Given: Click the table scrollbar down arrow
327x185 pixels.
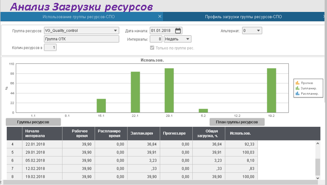Looking at the screenshot, I should pyautogui.click(x=317, y=178).
